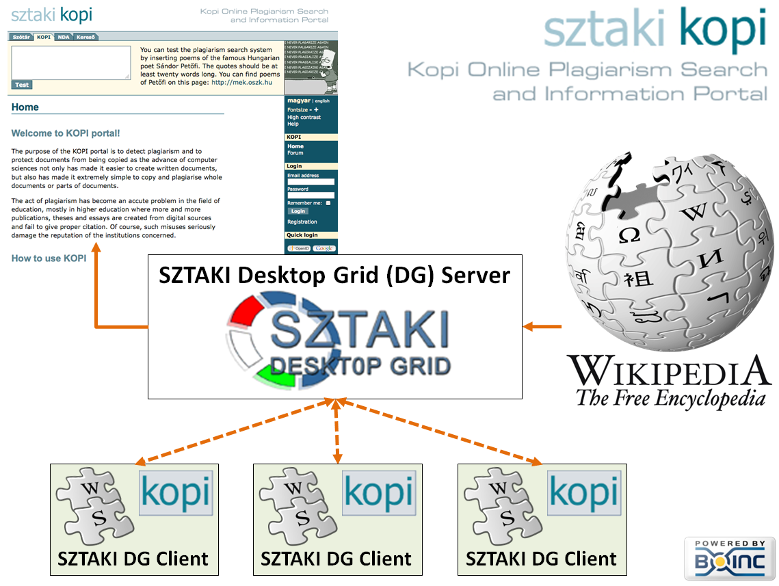Click the plagiarism test text area
779x586 pixels.
(70, 62)
